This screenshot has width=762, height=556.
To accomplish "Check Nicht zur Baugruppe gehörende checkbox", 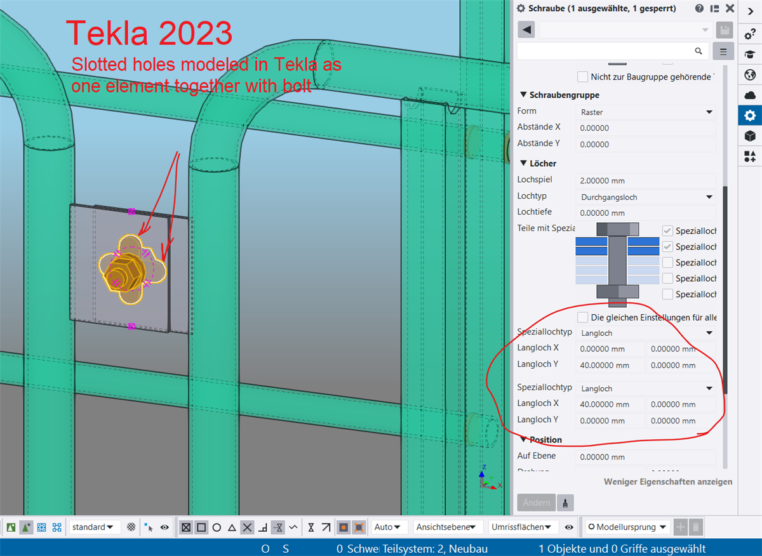I will (582, 77).
